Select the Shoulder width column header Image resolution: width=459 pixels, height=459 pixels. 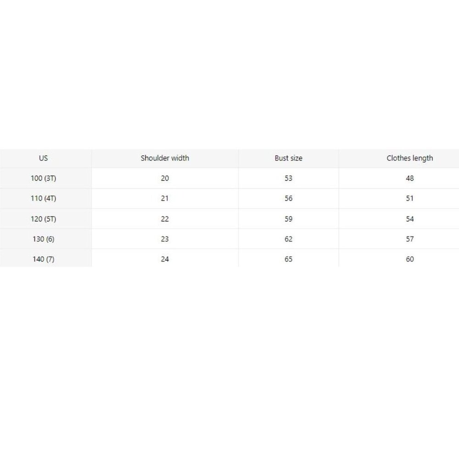165,158
